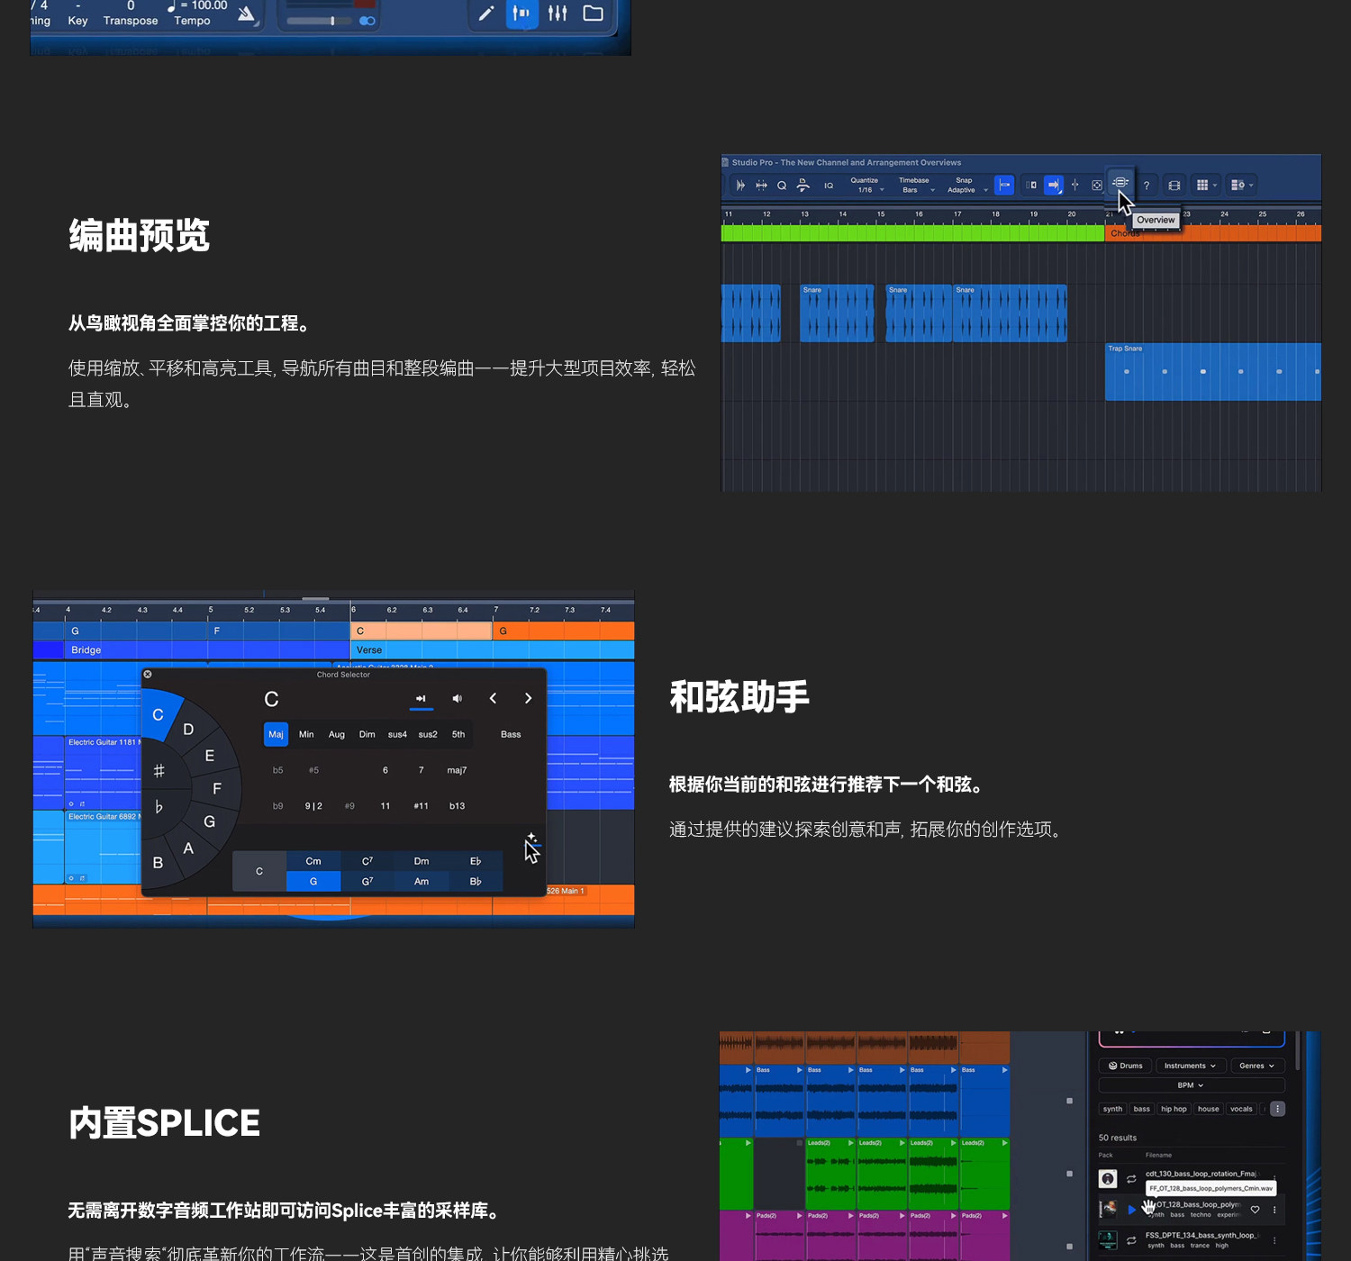This screenshot has width=1351, height=1261.
Task: Click the Bass button in Chord Selector
Action: click(x=511, y=734)
